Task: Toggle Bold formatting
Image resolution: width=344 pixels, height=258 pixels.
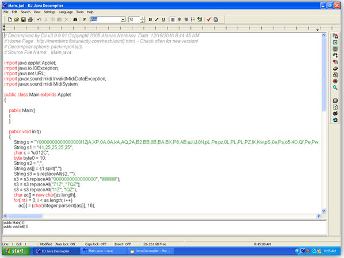Action: (150, 20)
